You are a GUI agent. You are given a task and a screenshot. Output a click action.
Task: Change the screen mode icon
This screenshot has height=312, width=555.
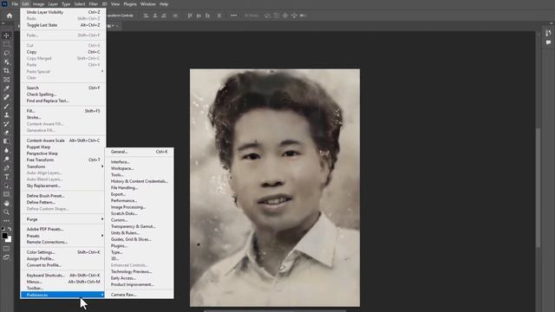coord(6,257)
